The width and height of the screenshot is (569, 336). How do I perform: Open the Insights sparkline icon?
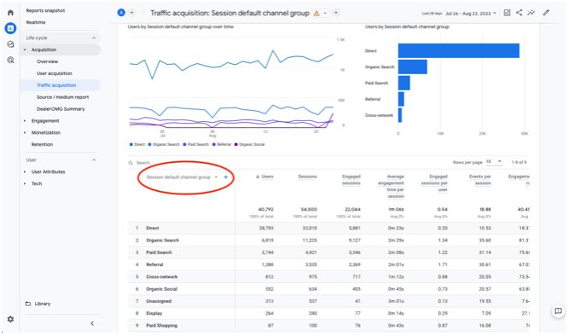531,13
